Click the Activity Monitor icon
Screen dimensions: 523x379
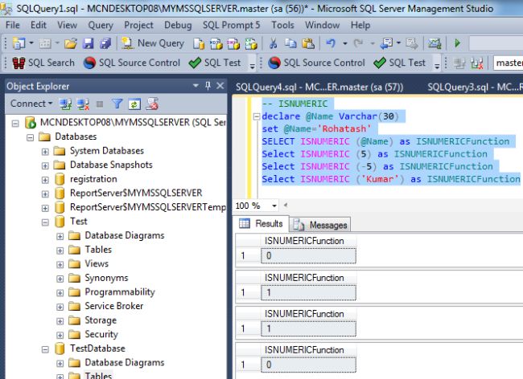(x=434, y=43)
